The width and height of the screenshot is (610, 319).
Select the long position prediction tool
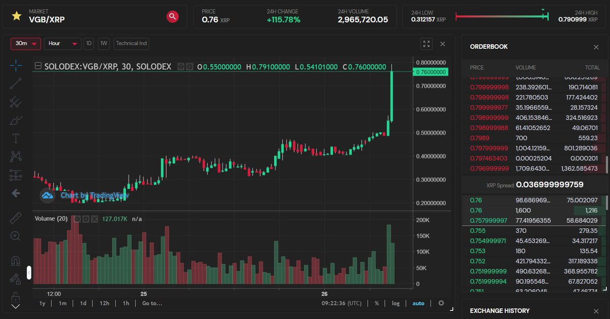pyautogui.click(x=16, y=175)
